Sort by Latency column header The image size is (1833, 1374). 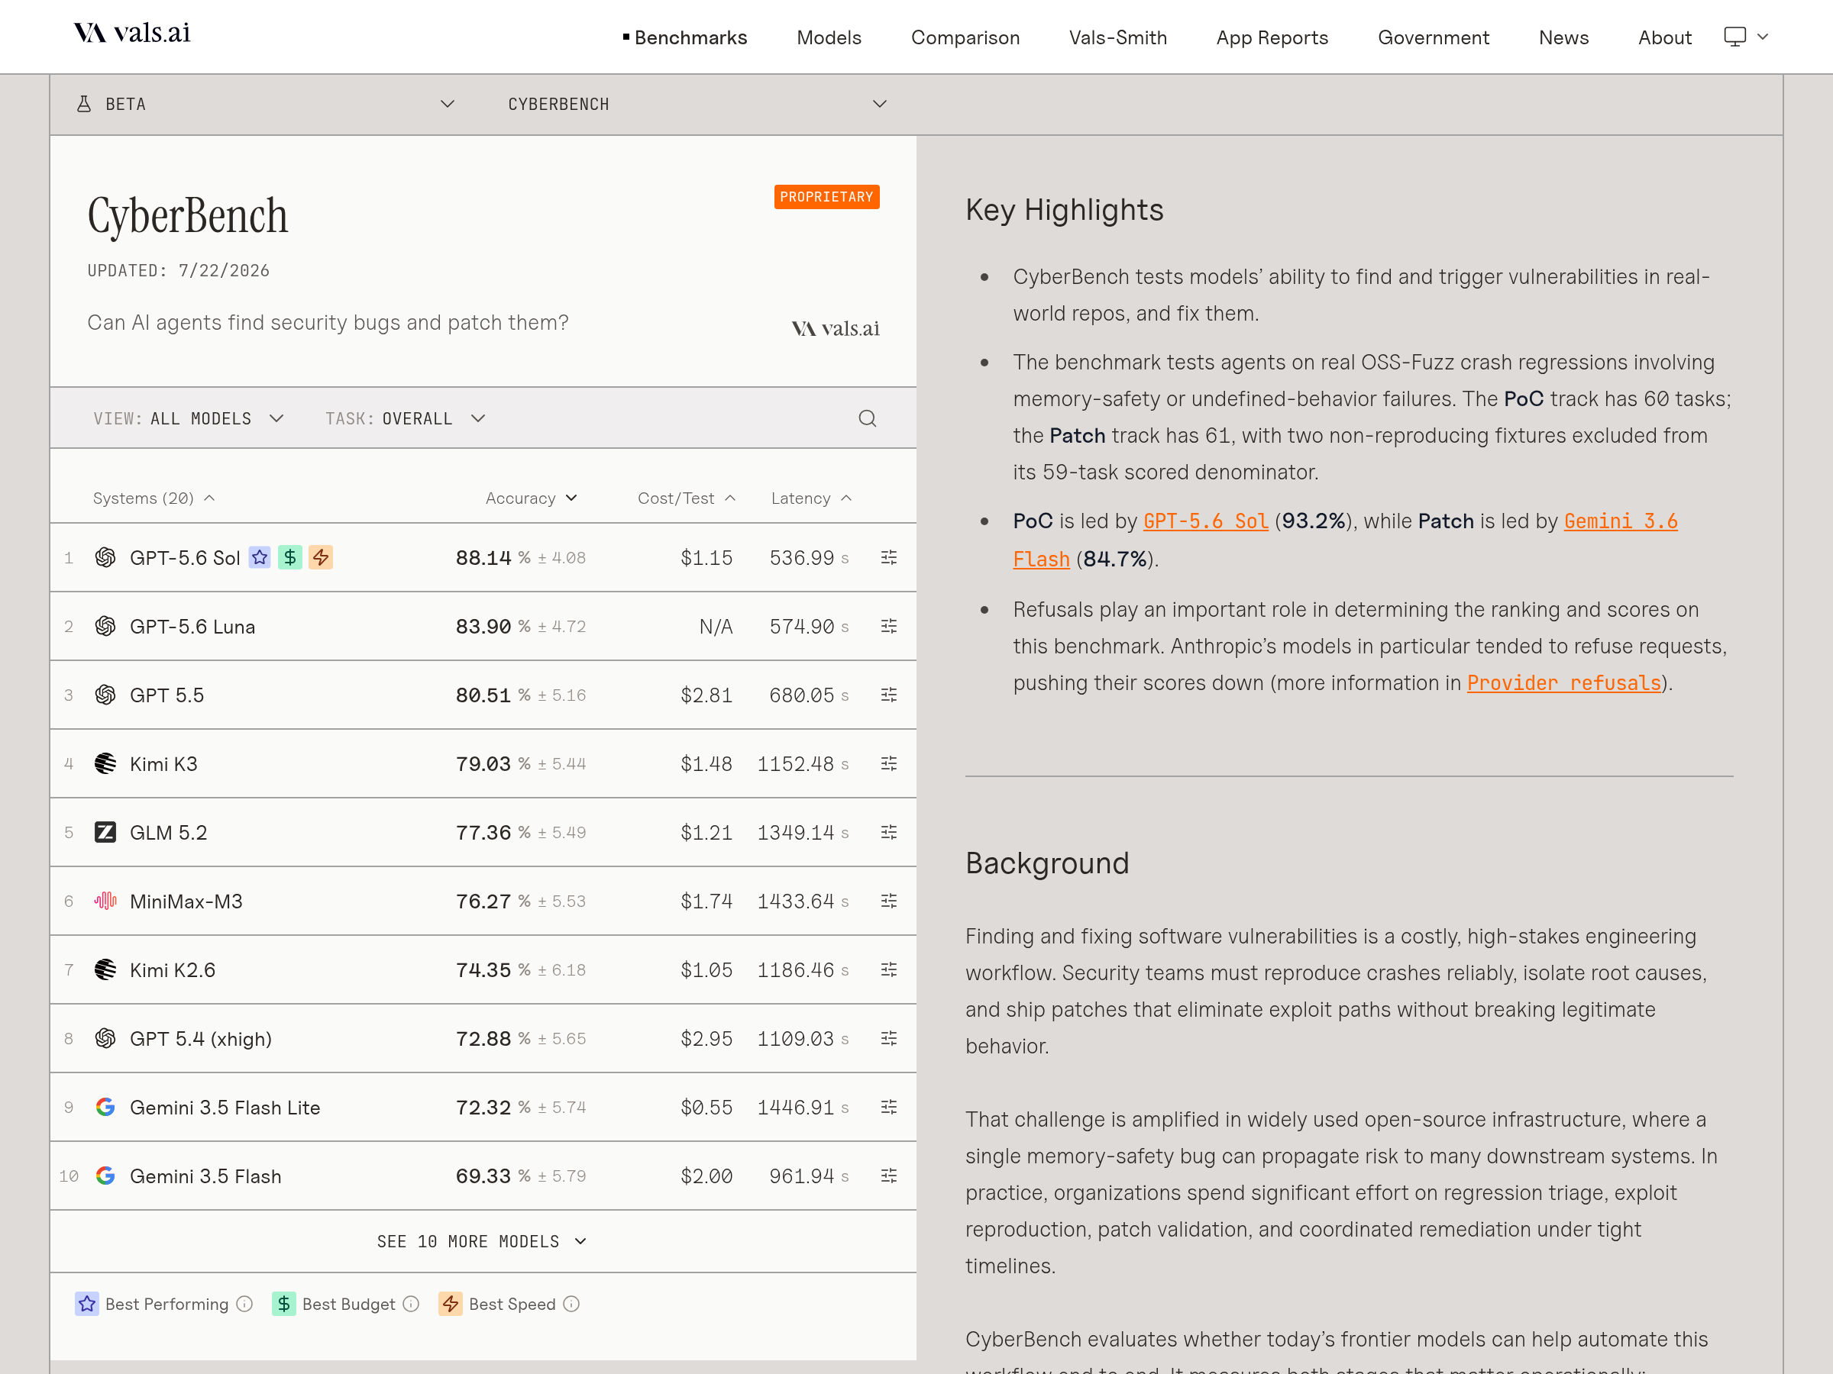click(x=811, y=498)
